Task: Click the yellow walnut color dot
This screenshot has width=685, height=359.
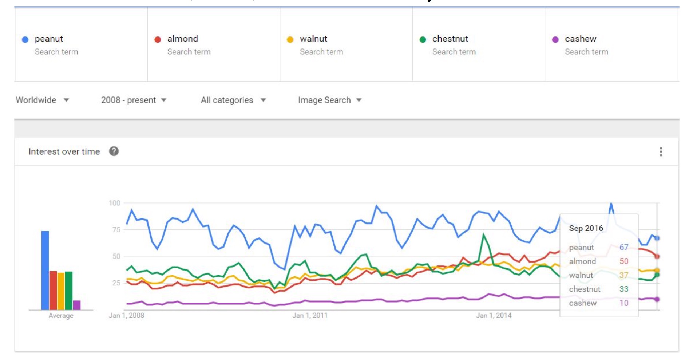Action: 290,40
